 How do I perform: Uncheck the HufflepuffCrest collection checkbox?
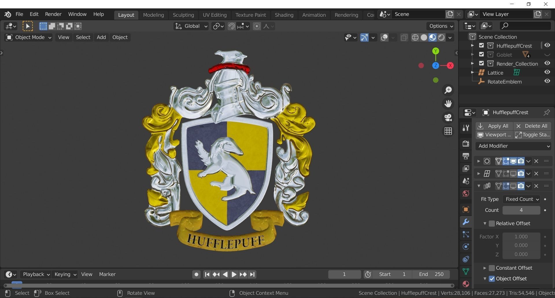coord(481,45)
